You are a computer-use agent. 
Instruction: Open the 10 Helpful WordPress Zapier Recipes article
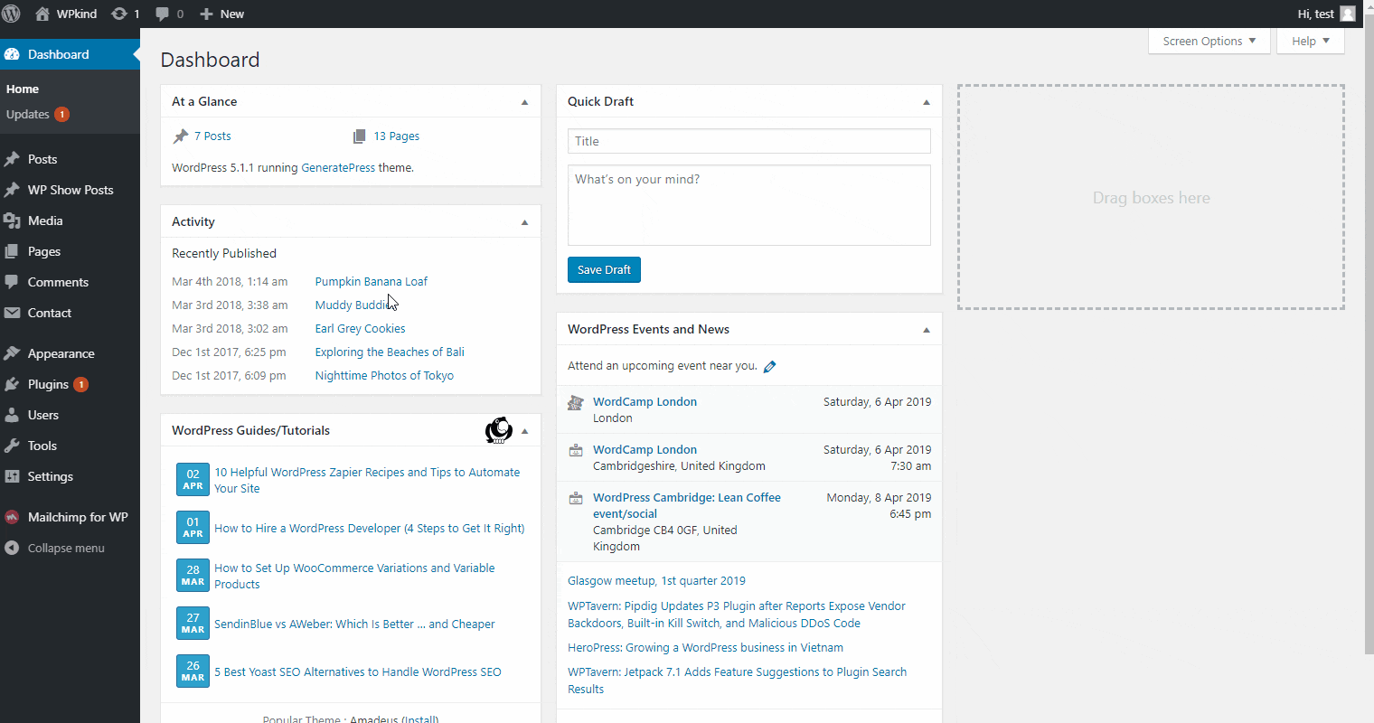tap(367, 480)
